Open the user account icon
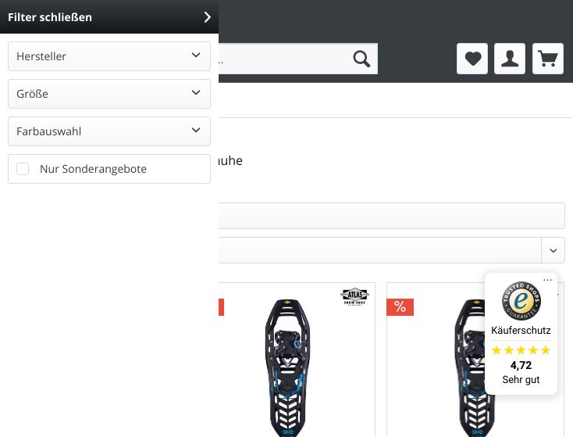Image resolution: width=573 pixels, height=437 pixels. (510, 59)
